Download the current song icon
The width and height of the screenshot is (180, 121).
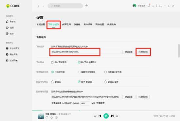tap(52, 117)
